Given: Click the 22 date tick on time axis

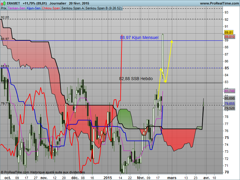Looking at the screenshot, I should (130, 178).
